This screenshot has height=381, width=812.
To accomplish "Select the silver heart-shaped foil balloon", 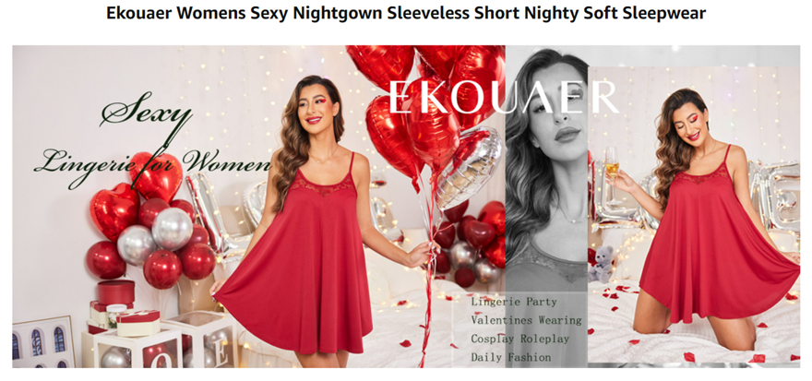I will [468, 166].
